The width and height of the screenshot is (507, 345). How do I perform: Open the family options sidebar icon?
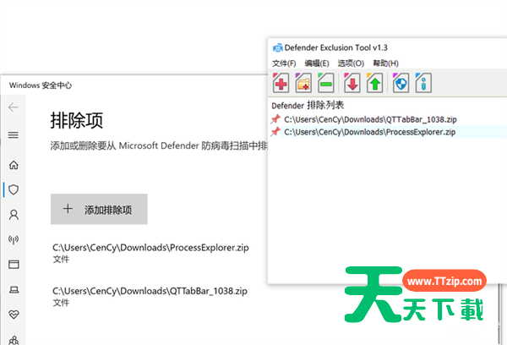pos(14,340)
